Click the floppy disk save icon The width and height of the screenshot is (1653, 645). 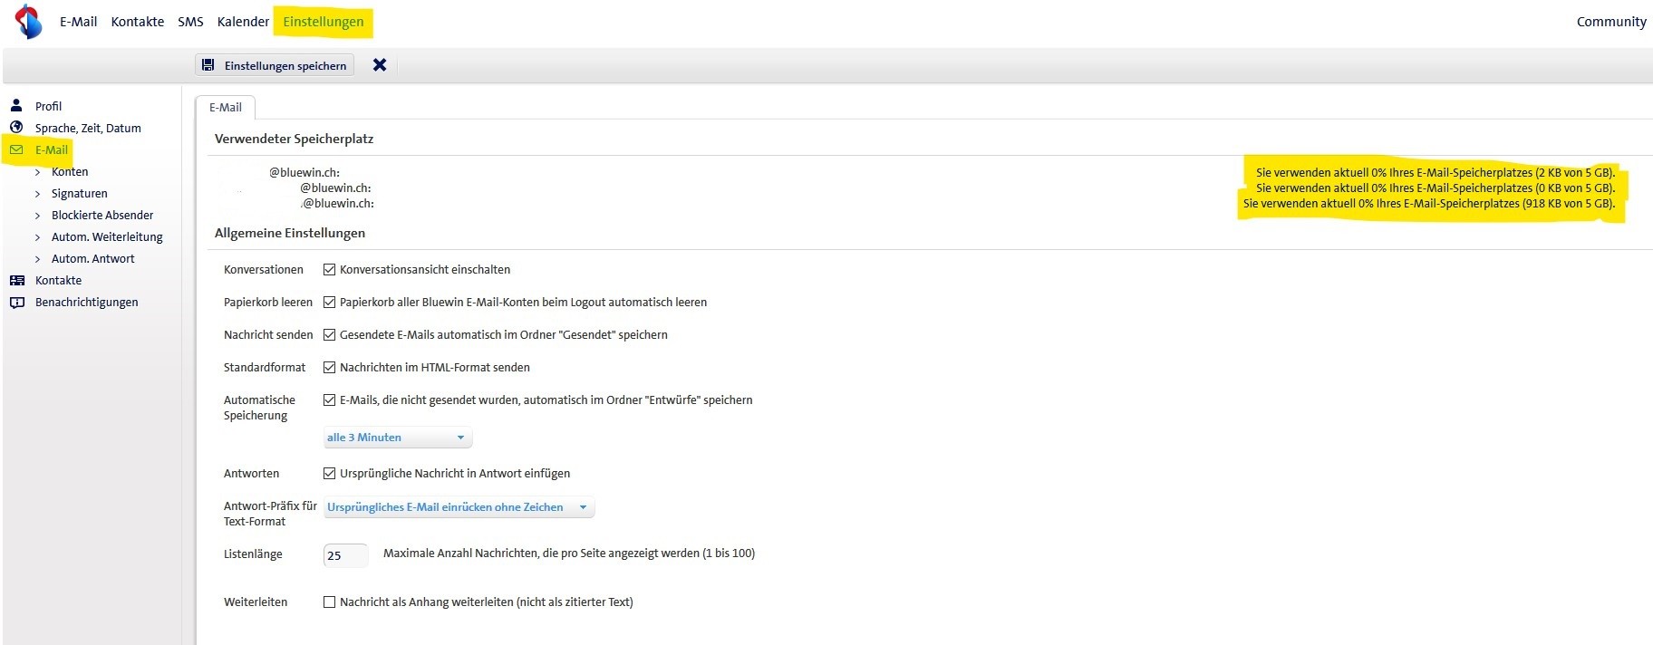pyautogui.click(x=208, y=65)
